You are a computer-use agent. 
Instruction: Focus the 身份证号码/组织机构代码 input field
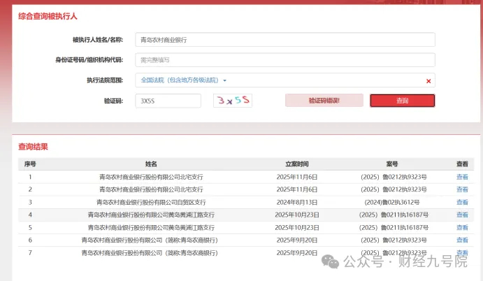click(x=285, y=60)
